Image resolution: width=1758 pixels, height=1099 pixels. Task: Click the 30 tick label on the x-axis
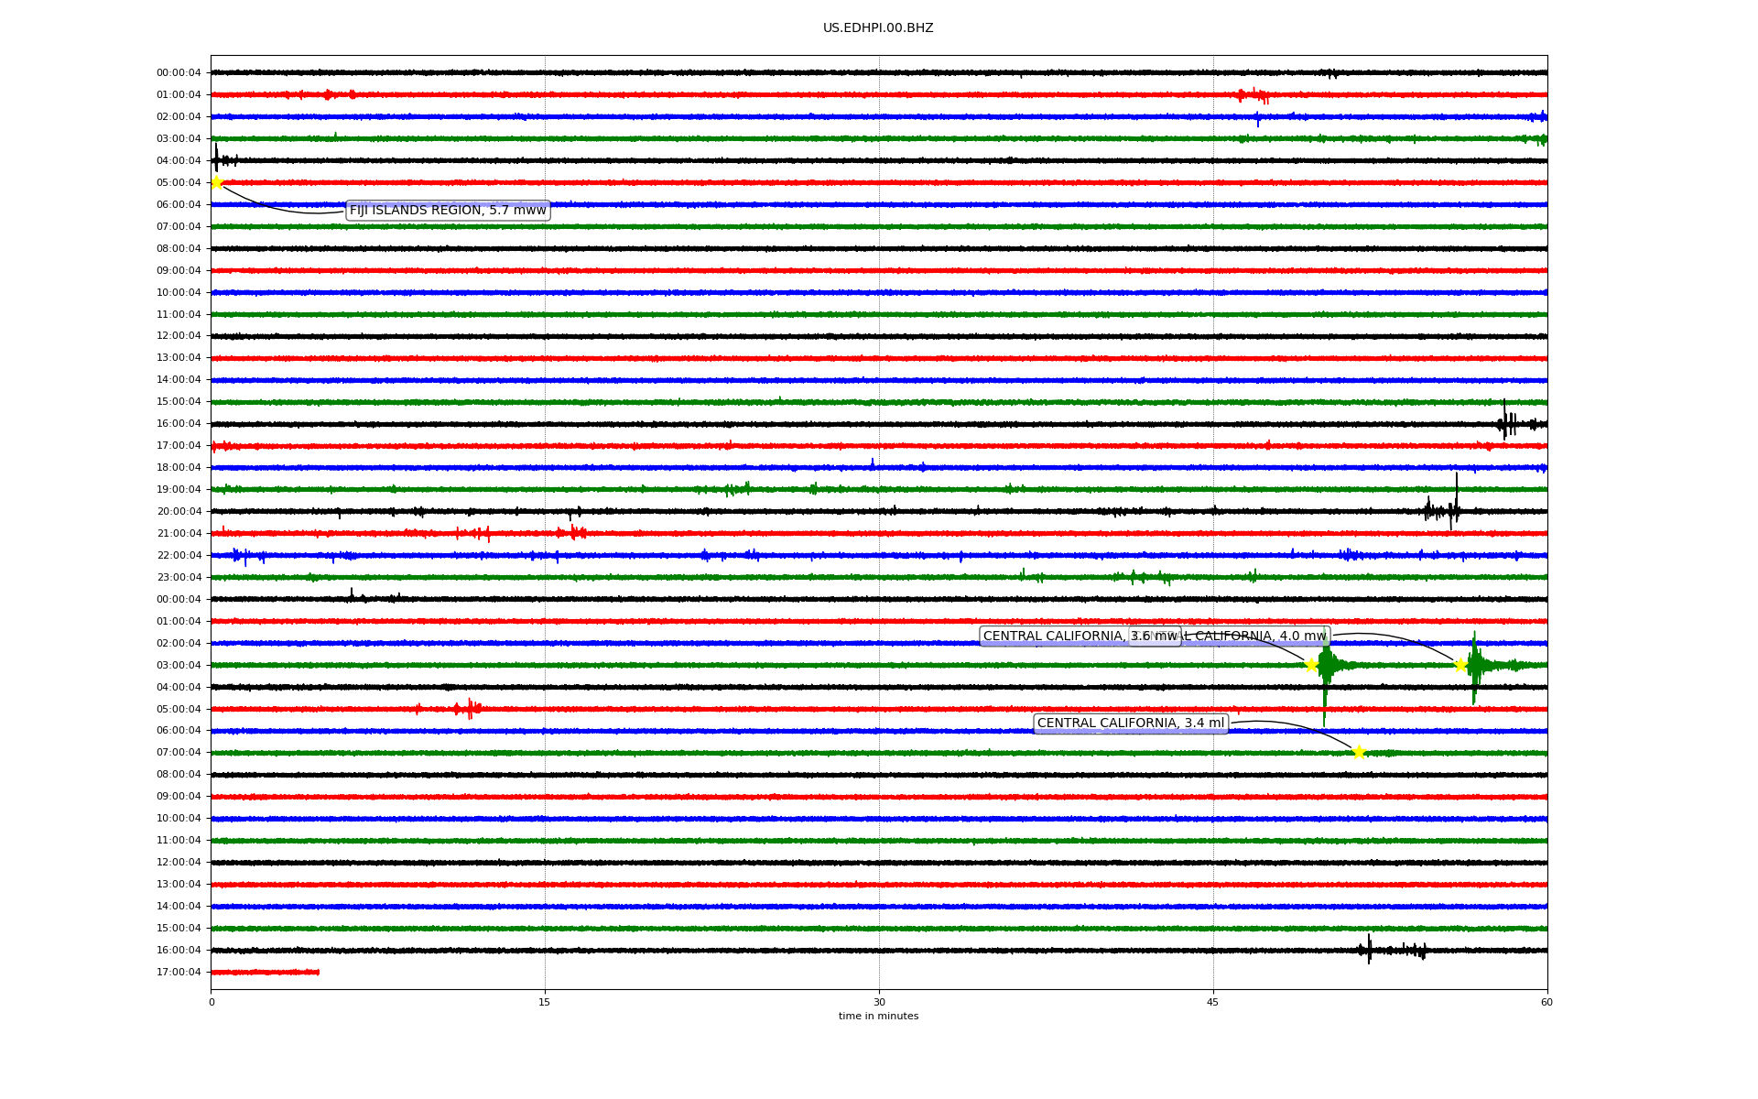[879, 1002]
